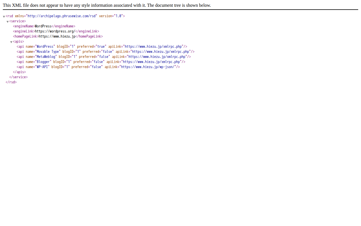Click the api row named WordPress
The image size is (361, 226).
(x=102, y=47)
